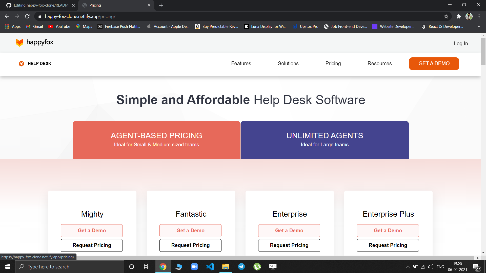Bookmark this page with the star icon
This screenshot has width=486, height=273.
click(446, 16)
